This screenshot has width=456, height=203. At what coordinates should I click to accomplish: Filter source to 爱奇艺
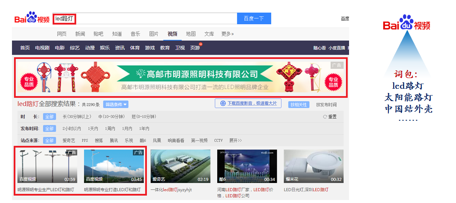coord(68,140)
